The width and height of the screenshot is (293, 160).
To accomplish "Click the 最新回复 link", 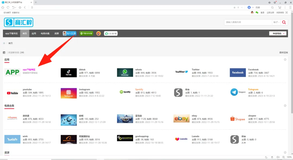I will click(284, 52).
